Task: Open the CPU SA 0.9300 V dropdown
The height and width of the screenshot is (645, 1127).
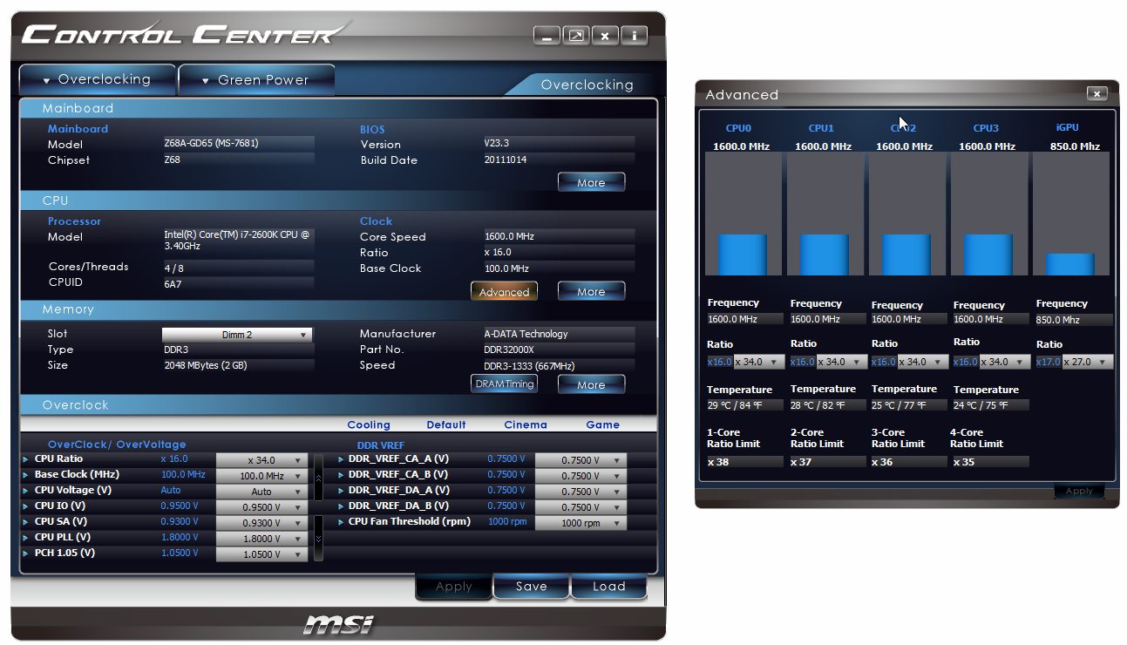Action: (x=261, y=523)
